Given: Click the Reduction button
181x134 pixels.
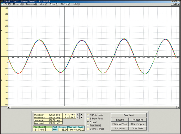Looking at the screenshot, I should (x=138, y=120).
